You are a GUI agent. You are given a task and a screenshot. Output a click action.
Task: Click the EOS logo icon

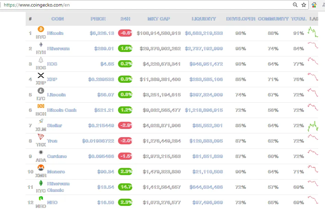pos(41,60)
